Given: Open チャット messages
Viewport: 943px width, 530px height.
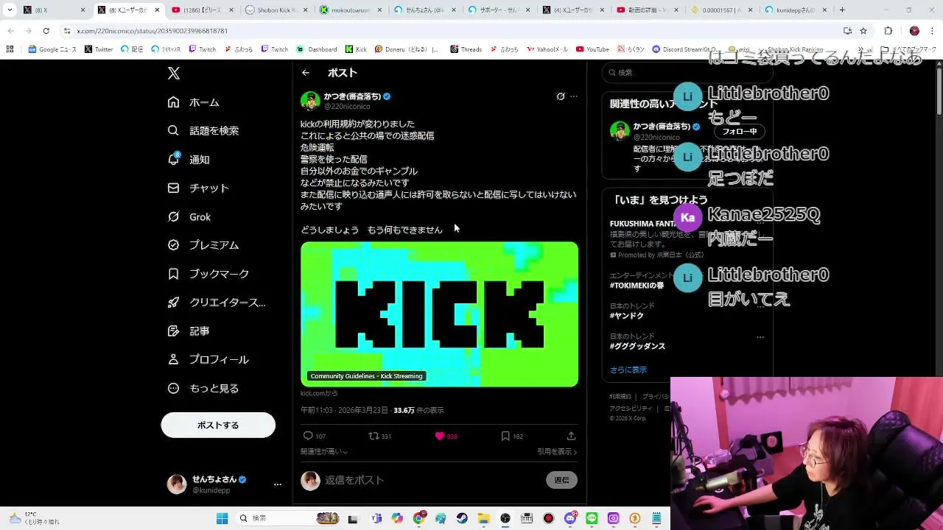Looking at the screenshot, I should [x=198, y=188].
